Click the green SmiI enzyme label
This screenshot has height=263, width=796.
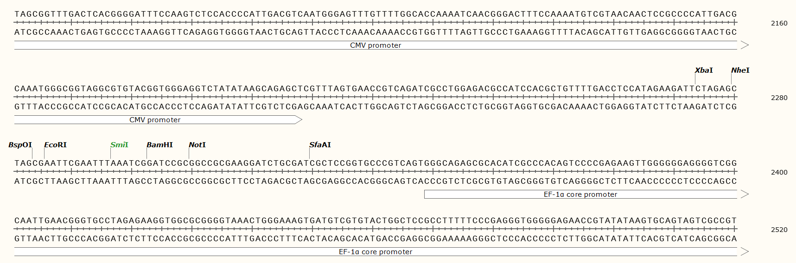(119, 145)
